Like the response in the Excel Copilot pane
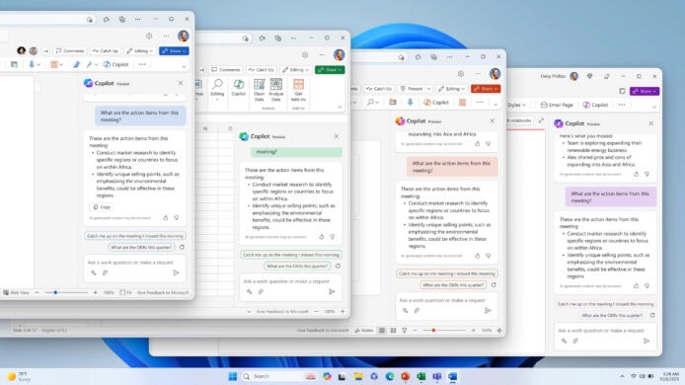685x385 pixels. pos(322,236)
